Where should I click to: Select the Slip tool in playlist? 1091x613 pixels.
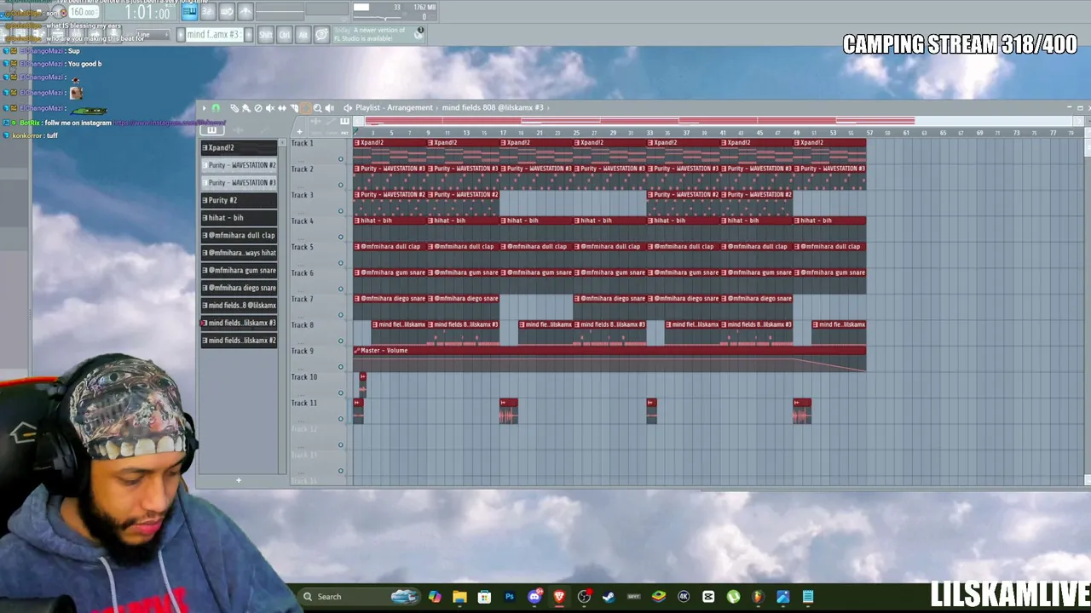tap(282, 108)
